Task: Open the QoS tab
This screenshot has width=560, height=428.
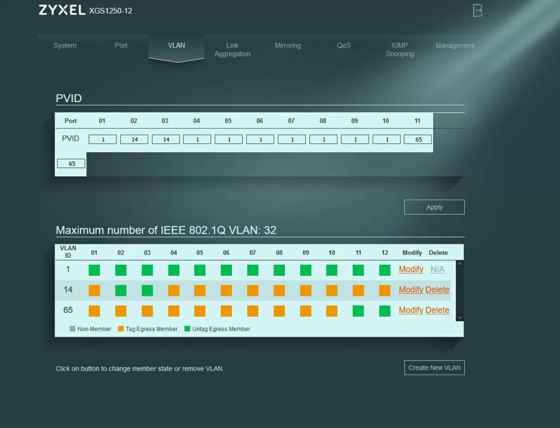Action: pos(343,46)
